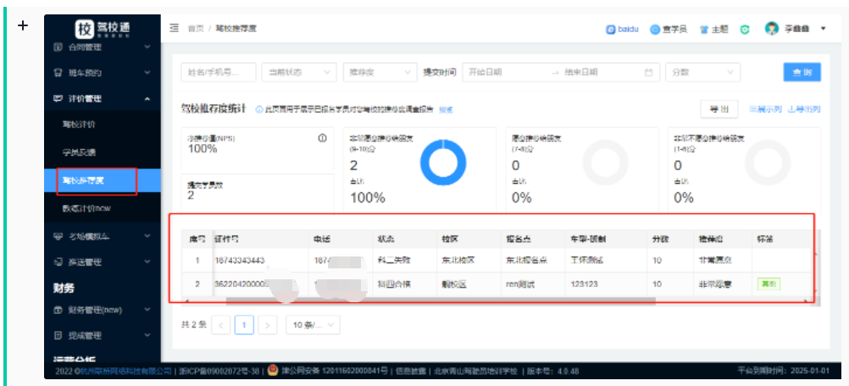Select 学员反馈 in the sidebar submenu

pos(79,152)
